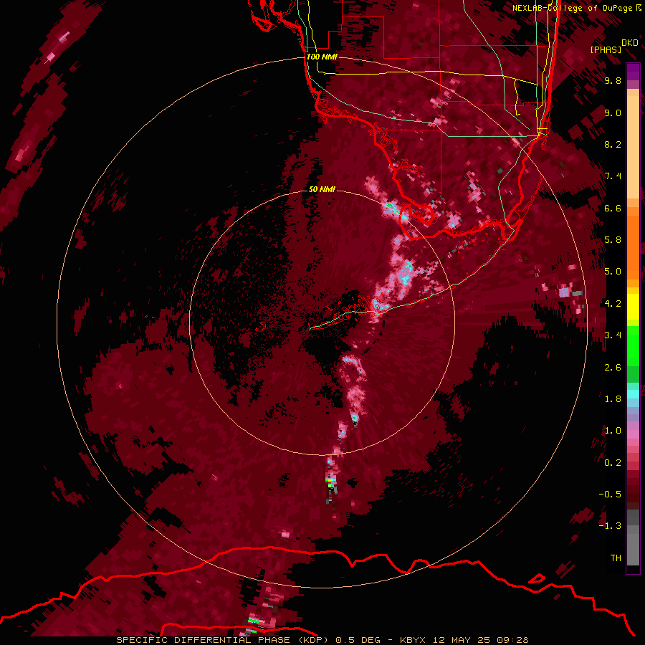Click the "[PHAS]" legend unit label
Screen dimensions: 645x645
coord(606,49)
